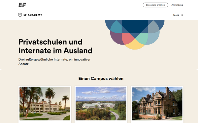198x123 pixels.
Task: Click the 'Privatschulen und Internate im Ausland' headline
Action: [x=55, y=46]
